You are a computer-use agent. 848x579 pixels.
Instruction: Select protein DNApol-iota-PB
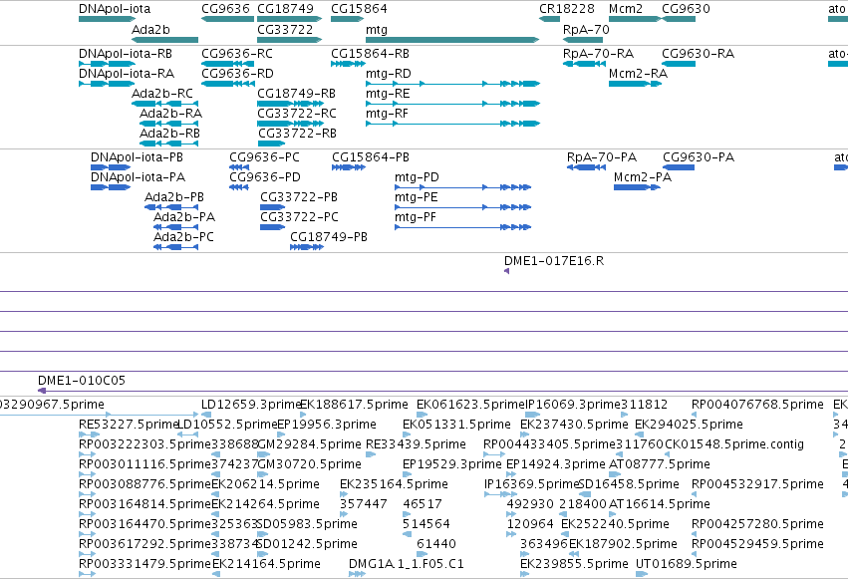(x=111, y=167)
